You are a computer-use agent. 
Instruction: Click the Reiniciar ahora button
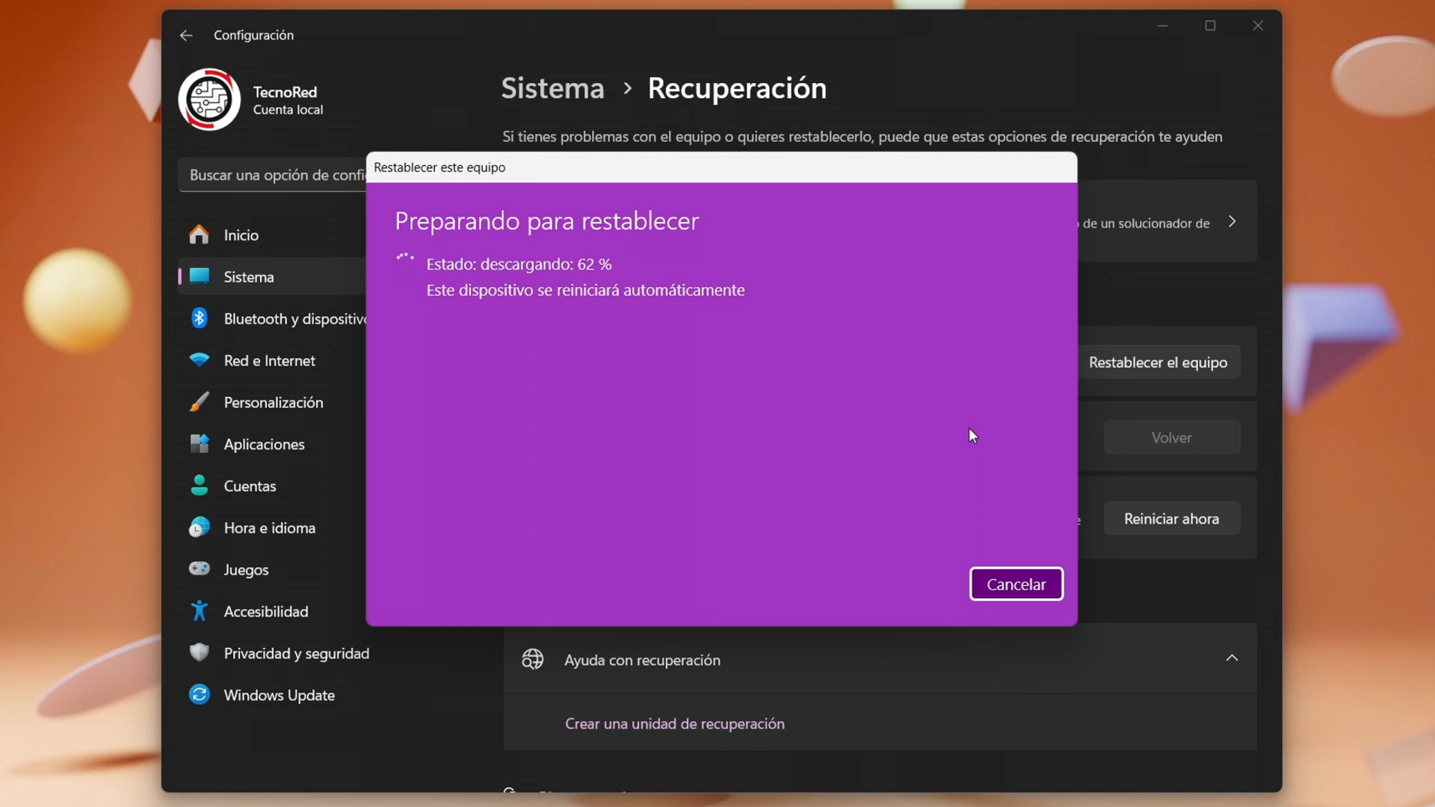pyautogui.click(x=1171, y=518)
